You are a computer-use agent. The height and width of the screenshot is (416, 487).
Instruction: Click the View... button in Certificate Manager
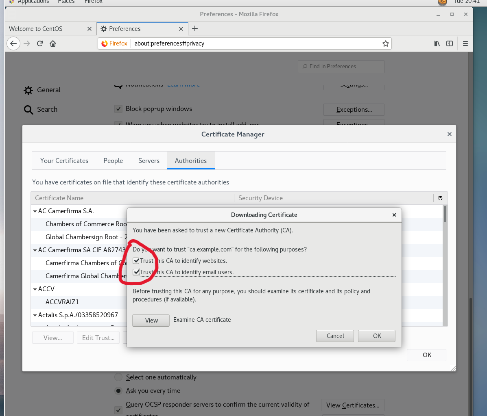pos(53,338)
